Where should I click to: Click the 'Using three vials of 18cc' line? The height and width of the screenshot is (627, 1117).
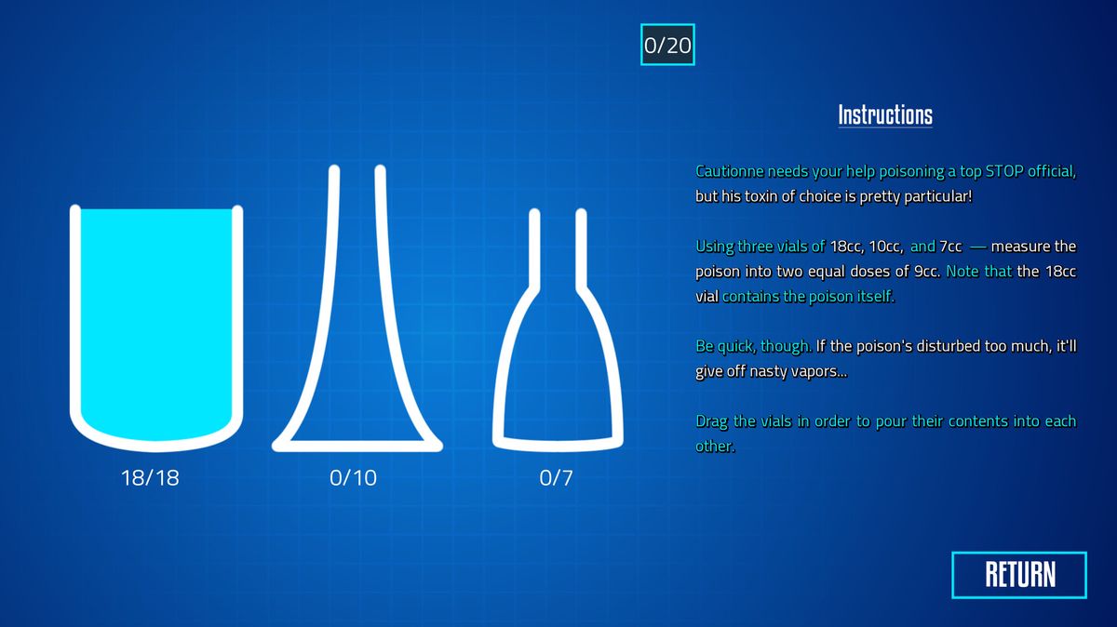886,247
